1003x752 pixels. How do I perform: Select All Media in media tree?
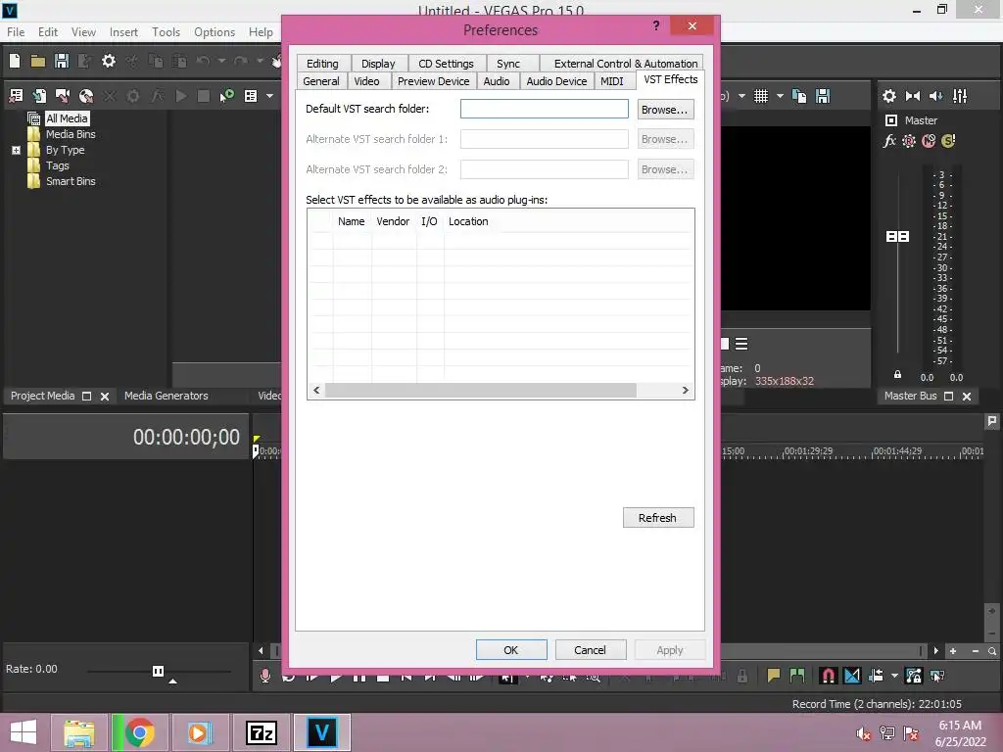67,118
